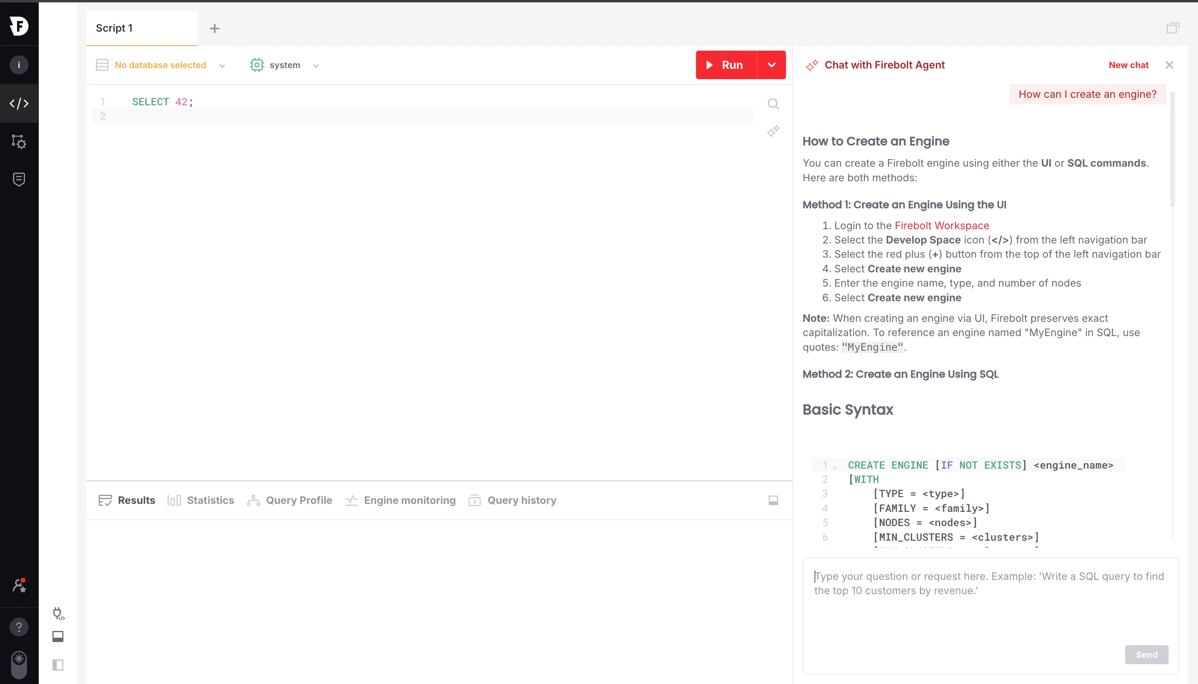Click the SELECT 42 code line
The image size is (1198, 684).
[162, 101]
